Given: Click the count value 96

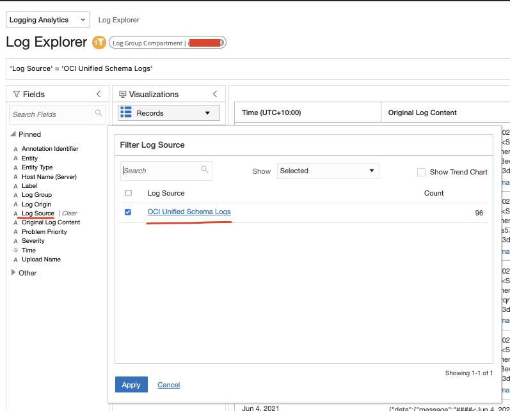Looking at the screenshot, I should click(x=479, y=213).
